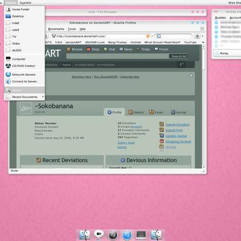Screen dimensions: 241x241
Task: Switch to the Profile tab
Action: click(x=114, y=112)
